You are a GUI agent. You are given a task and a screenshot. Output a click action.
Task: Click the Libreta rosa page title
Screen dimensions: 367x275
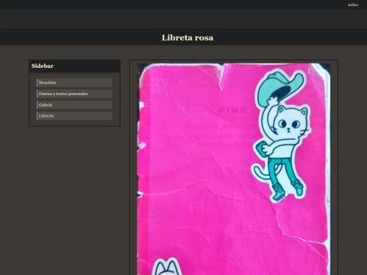188,37
